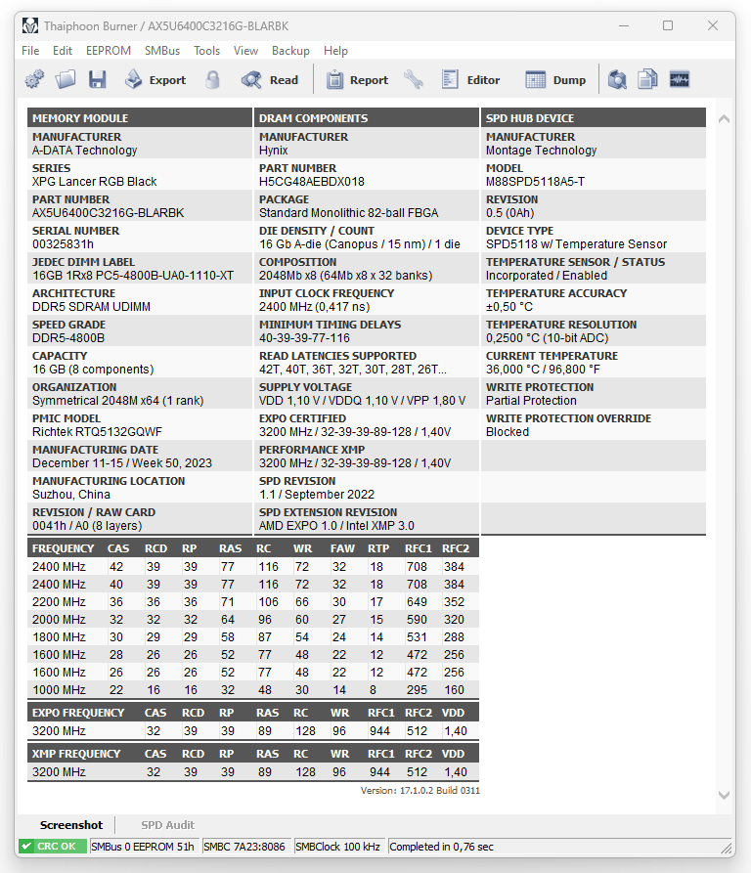The image size is (751, 873).
Task: Click the gears settings icon in toolbar
Action: pyautogui.click(x=34, y=79)
